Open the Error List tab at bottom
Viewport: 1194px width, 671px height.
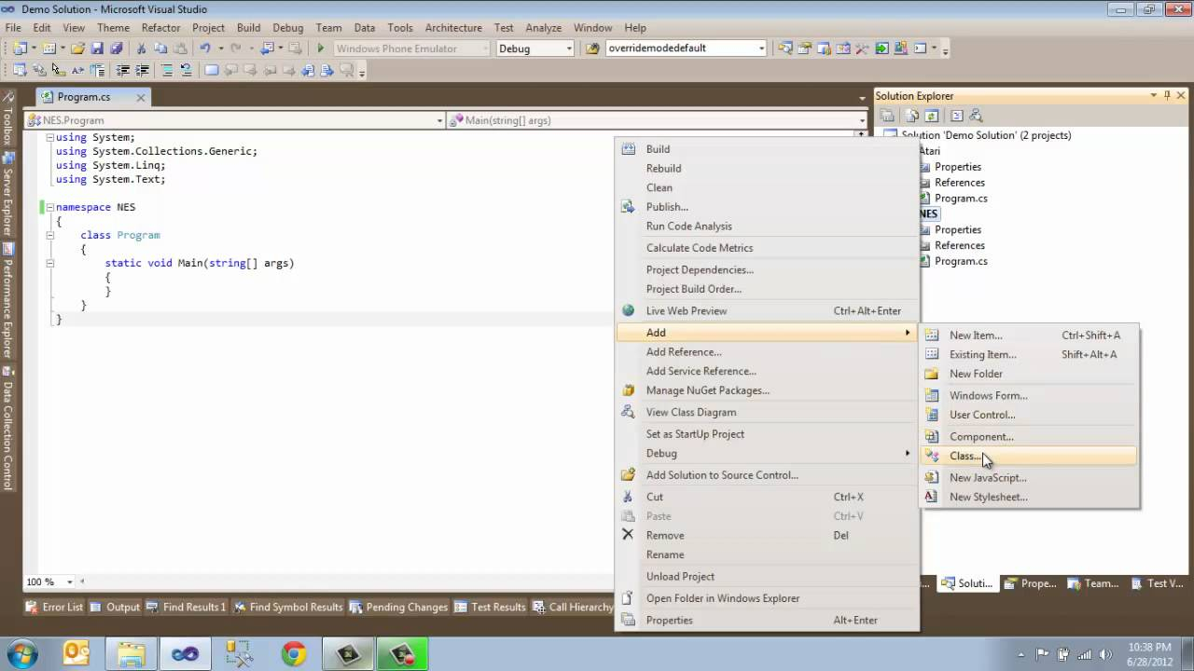point(54,607)
